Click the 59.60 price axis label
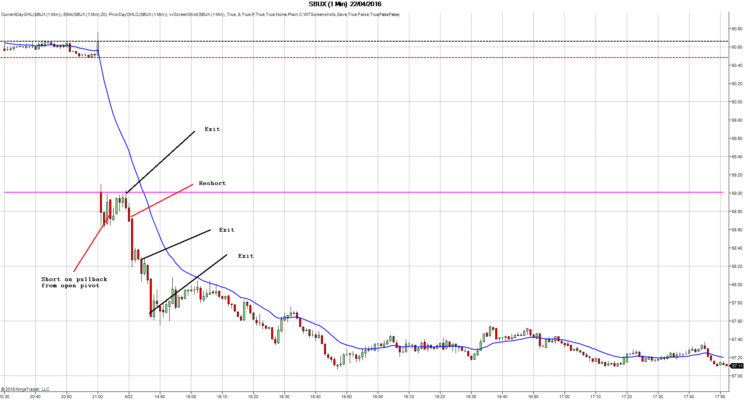The height and width of the screenshot is (402, 747). [737, 138]
